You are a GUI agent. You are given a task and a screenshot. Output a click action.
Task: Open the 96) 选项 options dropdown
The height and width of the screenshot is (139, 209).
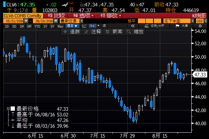[x=81, y=16]
